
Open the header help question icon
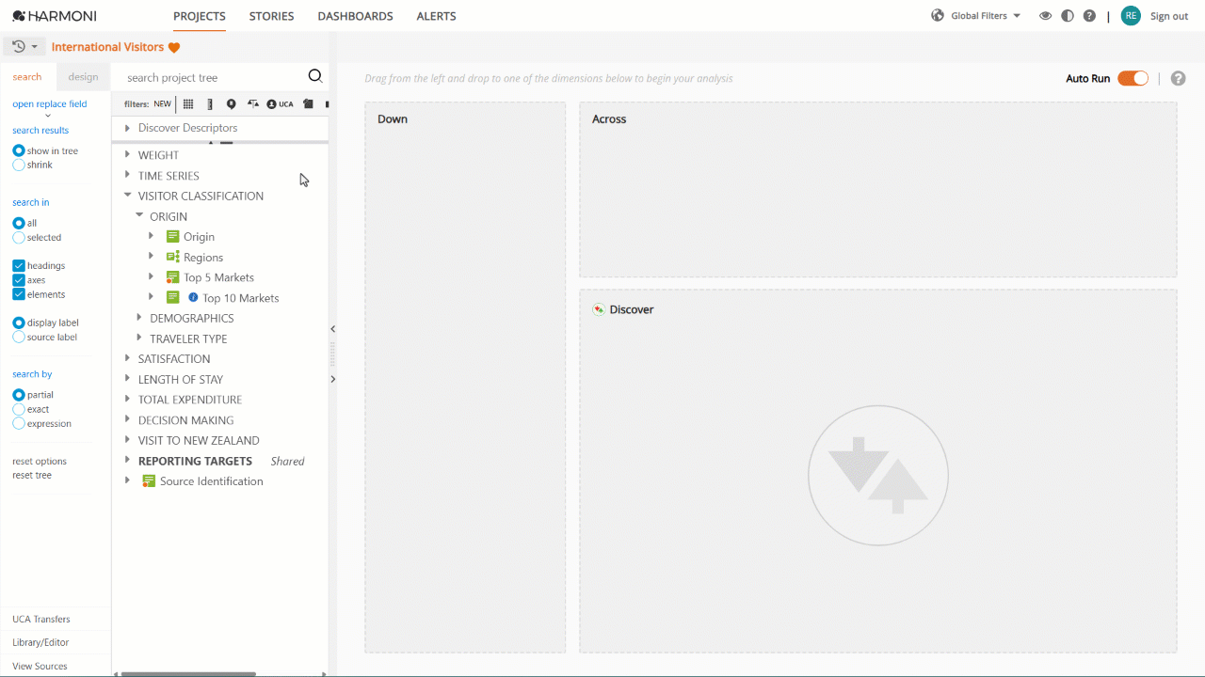click(x=1089, y=16)
